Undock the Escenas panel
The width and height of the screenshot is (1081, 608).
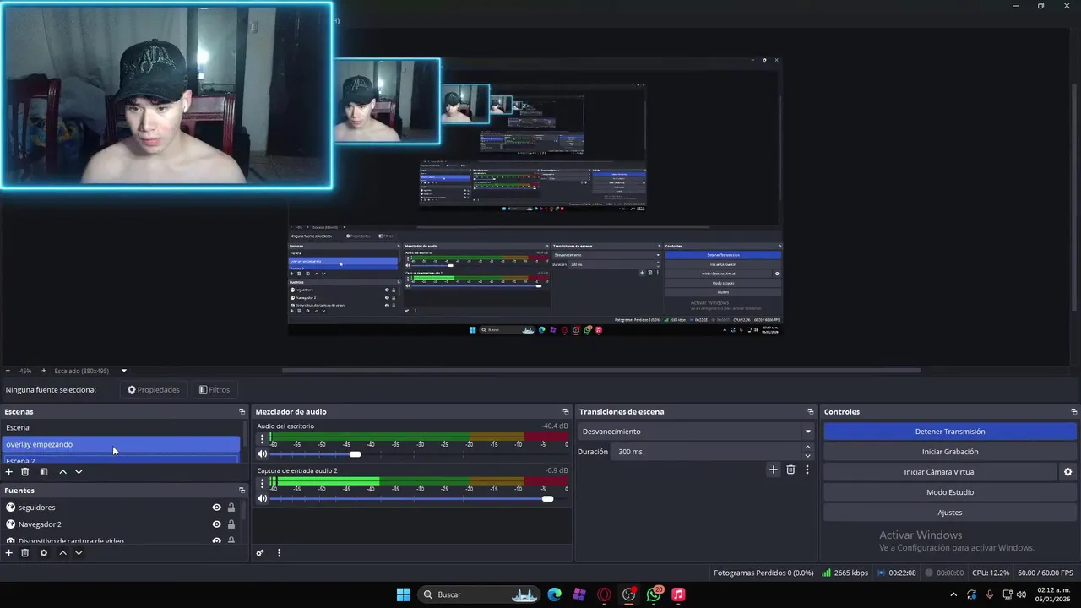(242, 412)
